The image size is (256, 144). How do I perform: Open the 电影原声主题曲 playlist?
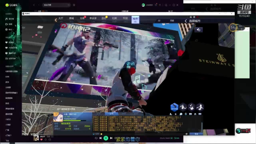(11, 72)
